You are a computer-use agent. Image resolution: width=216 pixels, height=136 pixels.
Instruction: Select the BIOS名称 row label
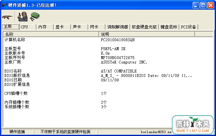pos(13,71)
